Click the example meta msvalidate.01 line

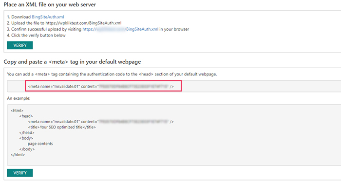pyautogui.click(x=101, y=122)
